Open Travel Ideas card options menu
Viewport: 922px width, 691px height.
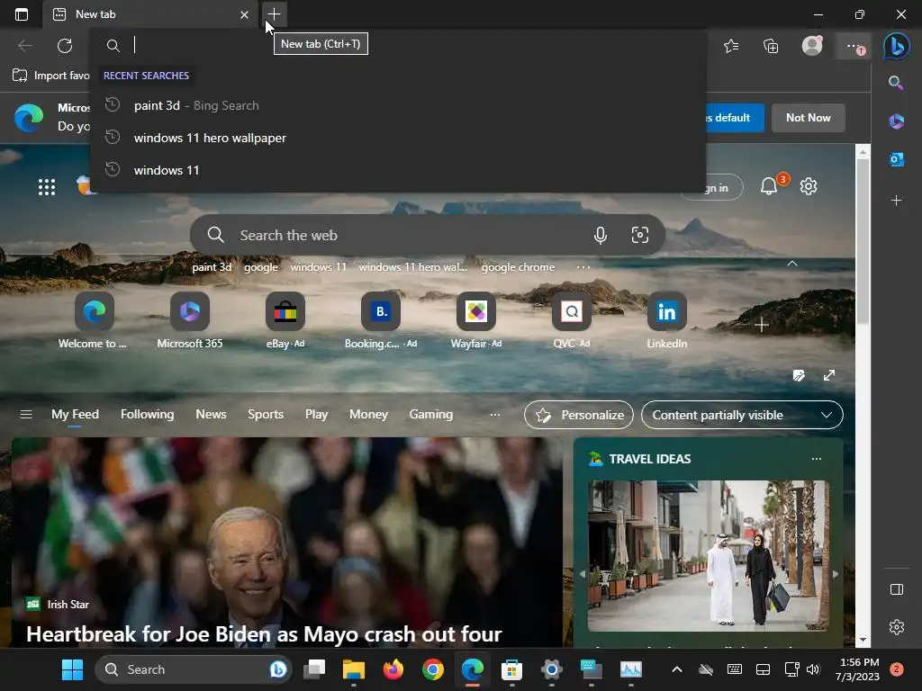(816, 459)
